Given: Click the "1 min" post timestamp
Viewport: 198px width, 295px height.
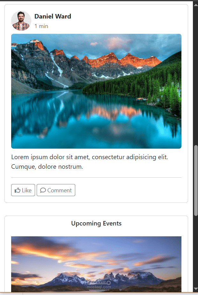Looking at the screenshot, I should 41,26.
